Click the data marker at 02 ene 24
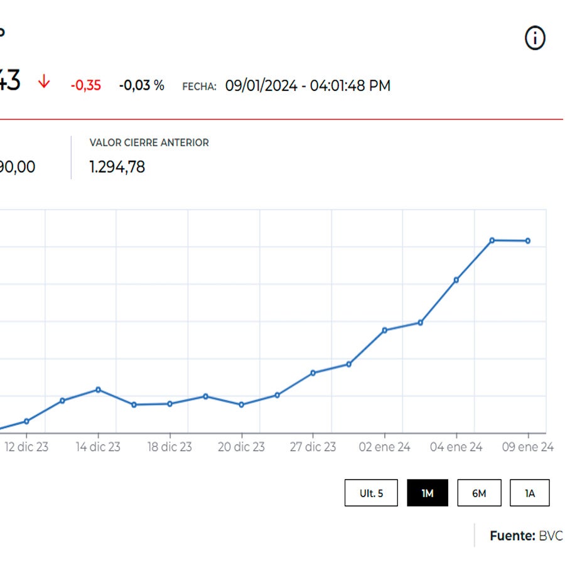 click(385, 330)
